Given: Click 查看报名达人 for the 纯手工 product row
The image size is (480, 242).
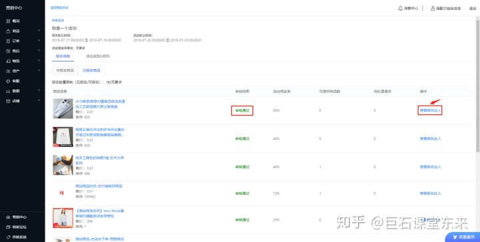Looking at the screenshot, I should tap(430, 167).
